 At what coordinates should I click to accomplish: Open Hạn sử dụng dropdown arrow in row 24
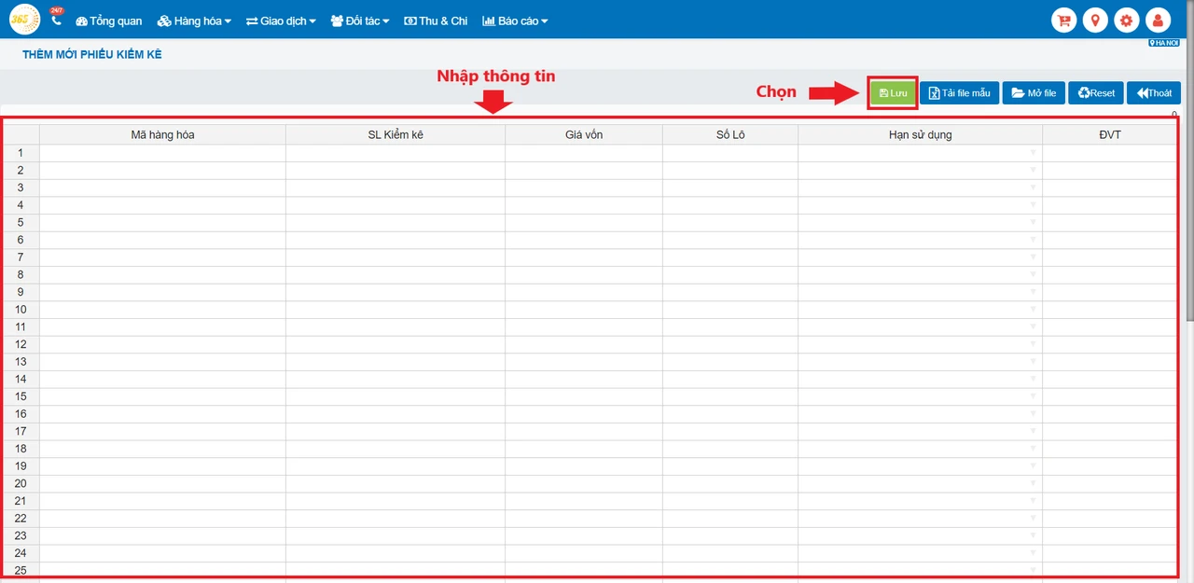click(x=1034, y=553)
